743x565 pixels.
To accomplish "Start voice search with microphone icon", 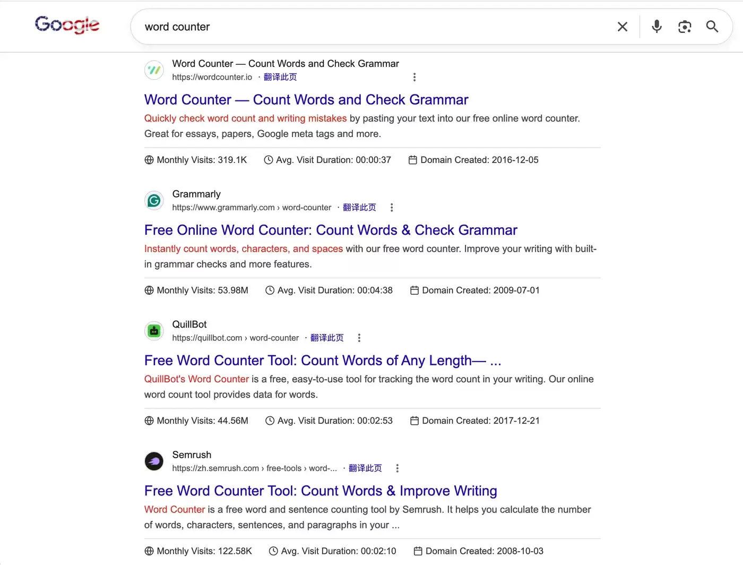I will tap(657, 27).
